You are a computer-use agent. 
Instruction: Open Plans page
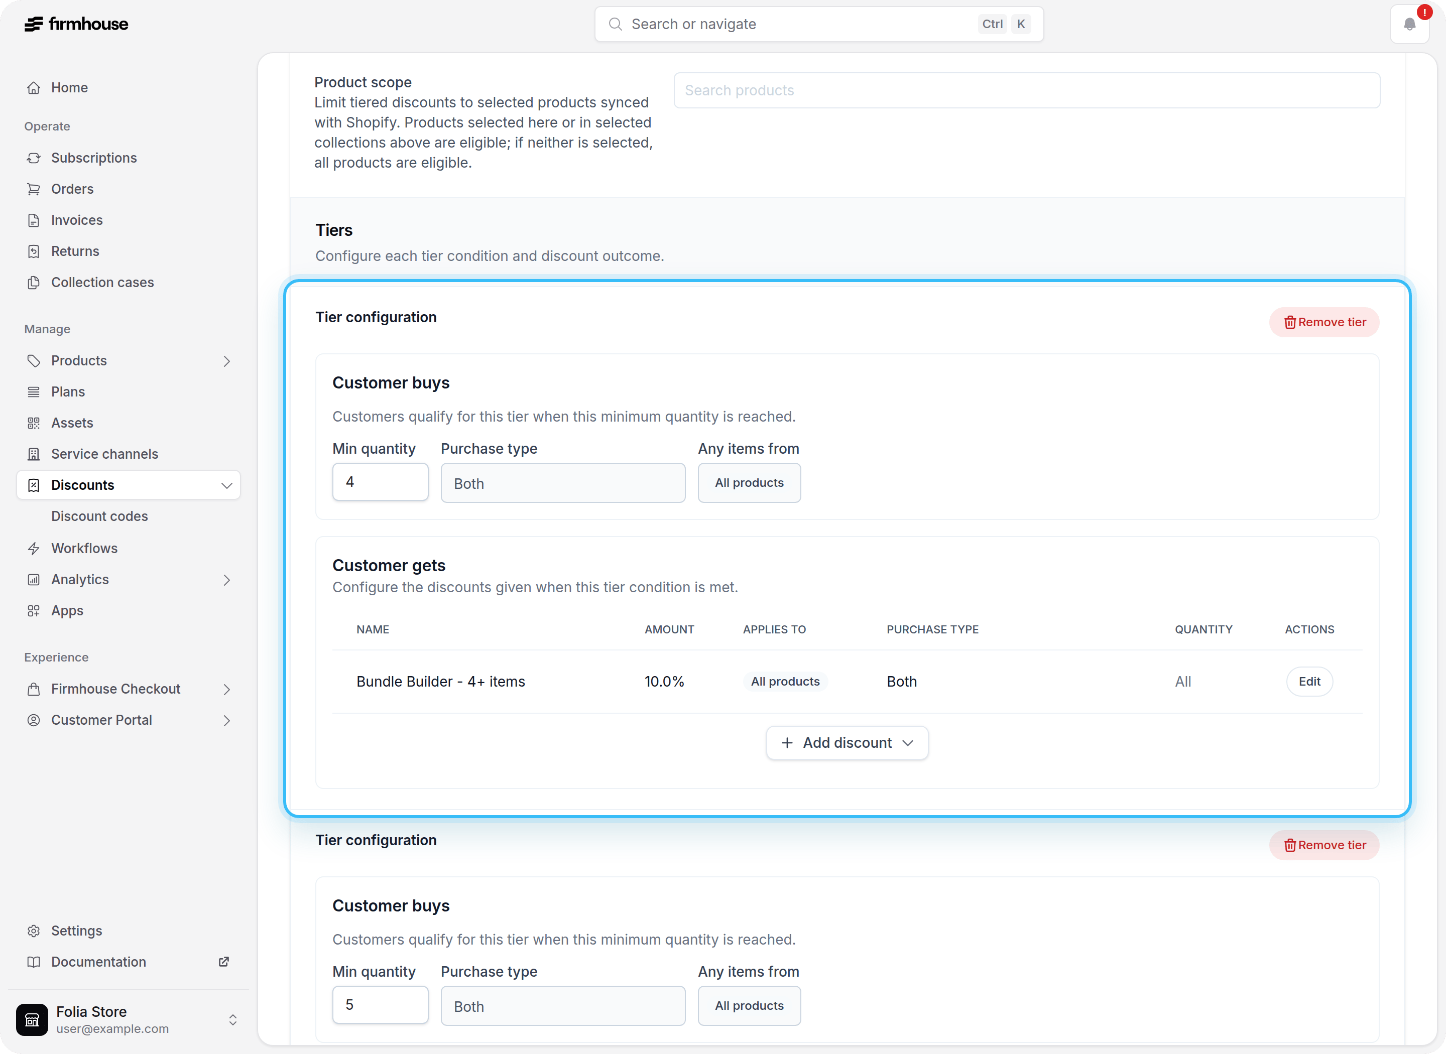(128, 392)
